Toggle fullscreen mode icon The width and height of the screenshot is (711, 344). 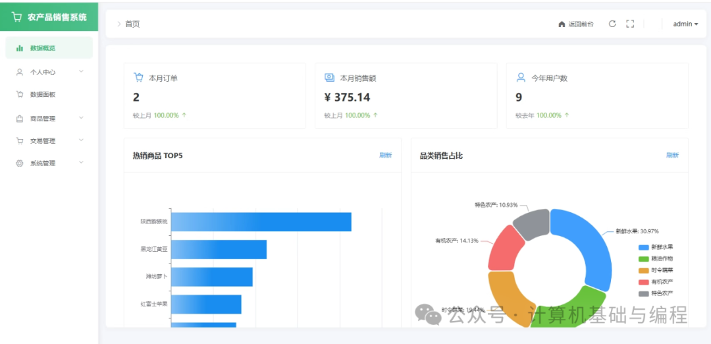click(x=630, y=24)
